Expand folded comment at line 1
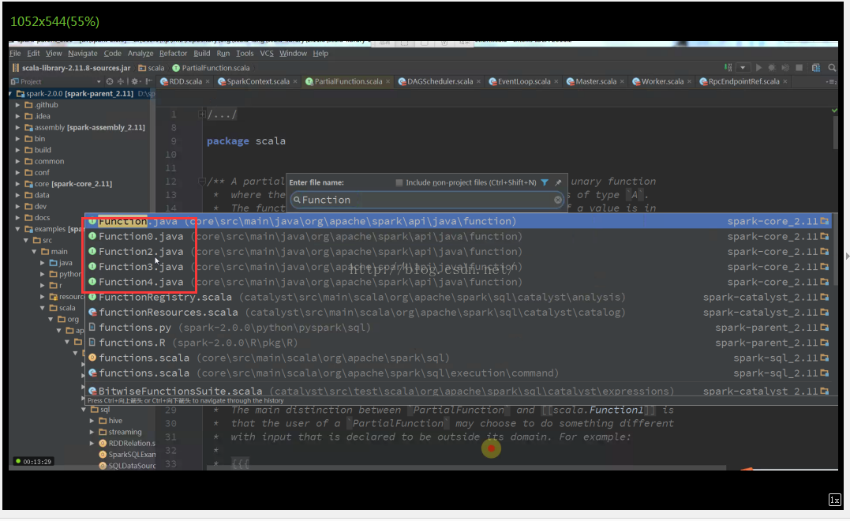 [x=202, y=114]
